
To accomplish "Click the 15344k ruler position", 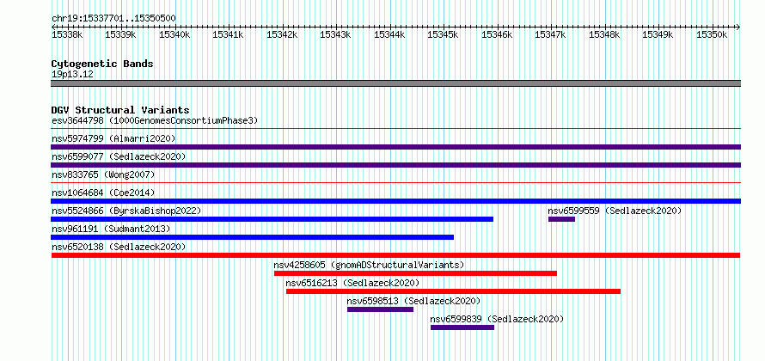I will pyautogui.click(x=389, y=34).
